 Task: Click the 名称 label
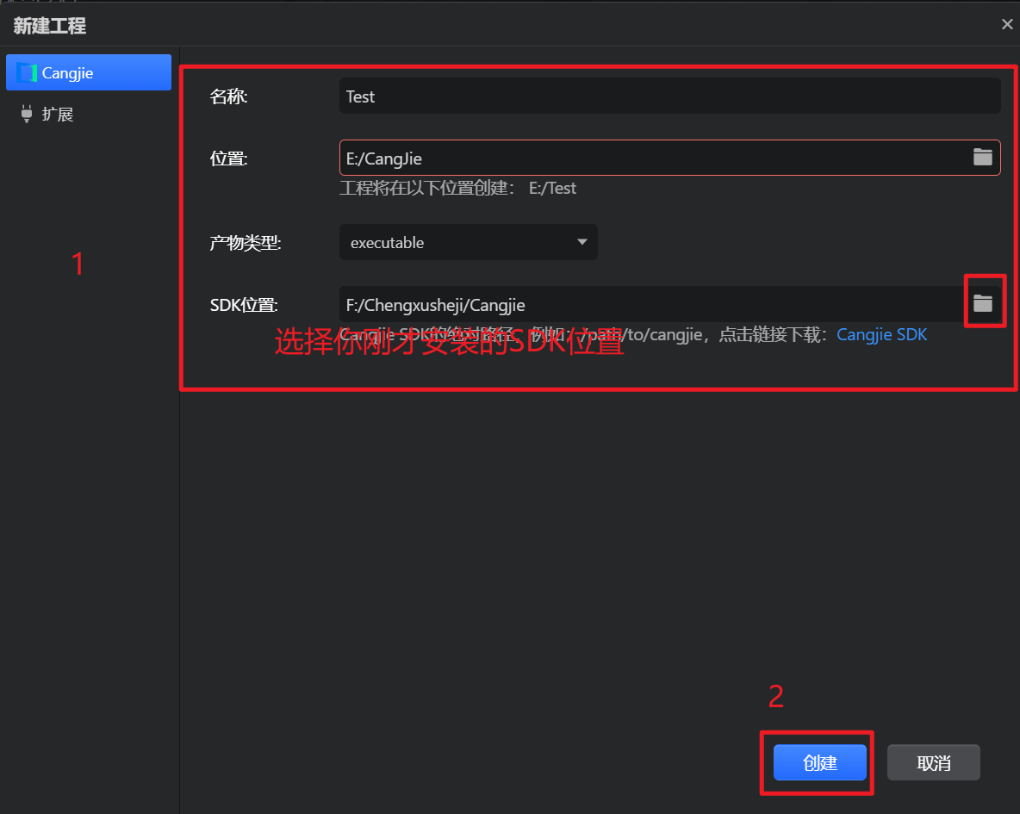(x=228, y=96)
